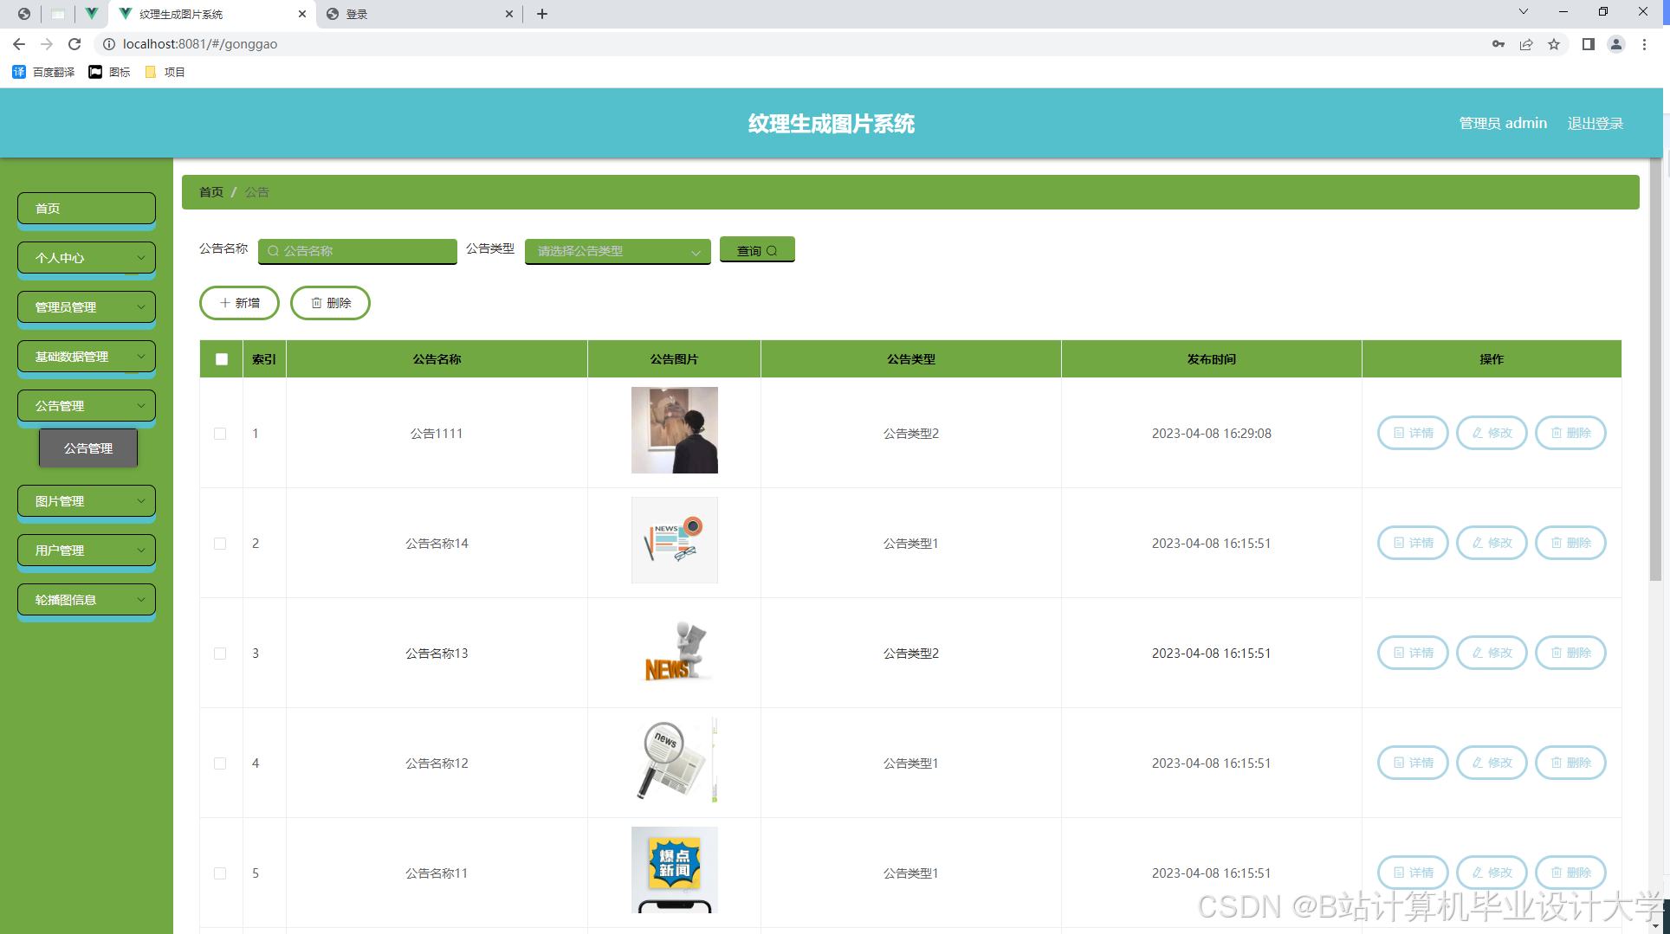Go to 首页 in the sidebar
This screenshot has width=1670, height=934.
87,209
